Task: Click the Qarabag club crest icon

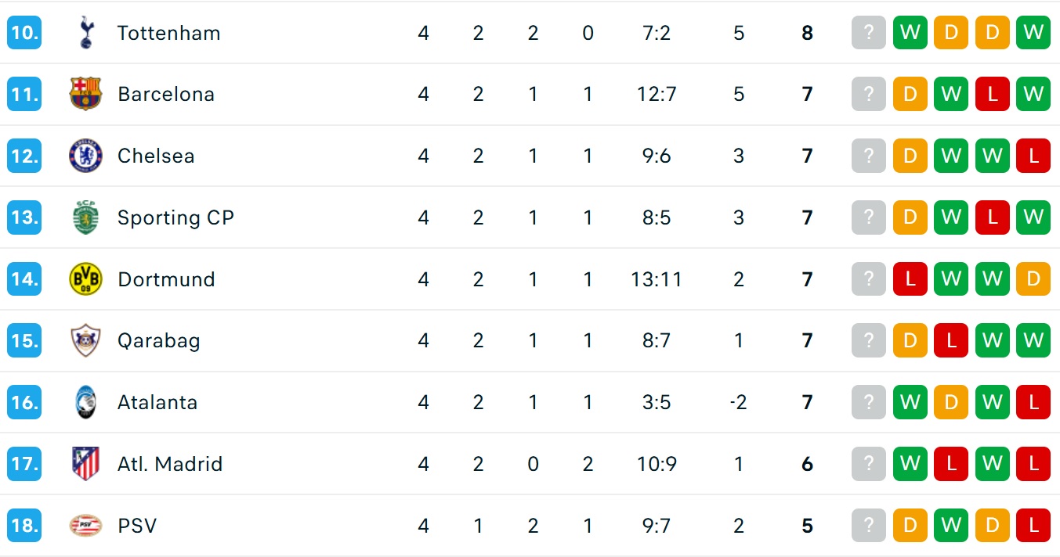Action: (85, 340)
